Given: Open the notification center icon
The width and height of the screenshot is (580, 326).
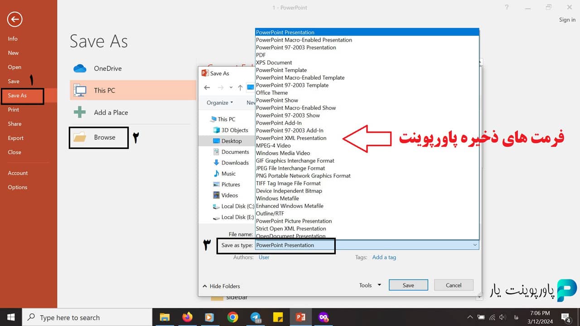Looking at the screenshot, I should click(566, 317).
